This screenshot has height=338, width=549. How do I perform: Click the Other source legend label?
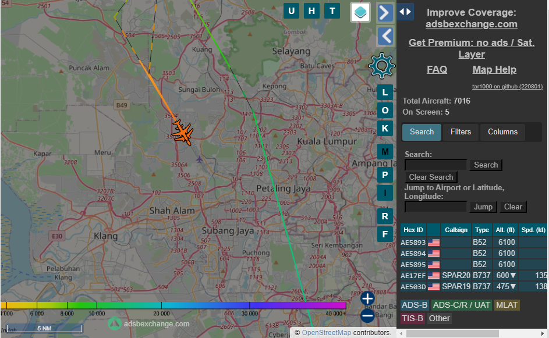click(x=440, y=318)
